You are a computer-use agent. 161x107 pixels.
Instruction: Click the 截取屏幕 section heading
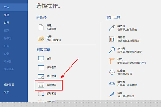[44, 50]
